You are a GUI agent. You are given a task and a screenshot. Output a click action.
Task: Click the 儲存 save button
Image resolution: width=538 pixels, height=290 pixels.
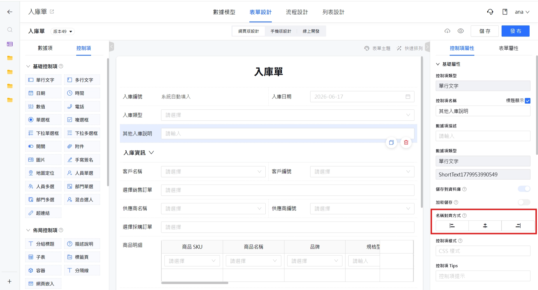(485, 31)
